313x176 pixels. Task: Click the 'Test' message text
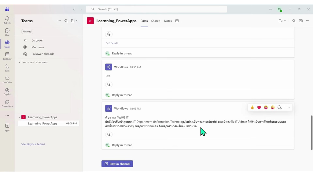(108, 76)
